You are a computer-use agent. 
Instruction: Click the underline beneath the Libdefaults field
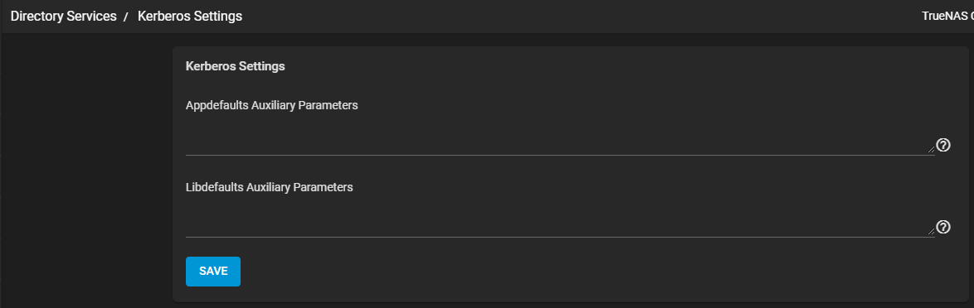pyautogui.click(x=560, y=237)
